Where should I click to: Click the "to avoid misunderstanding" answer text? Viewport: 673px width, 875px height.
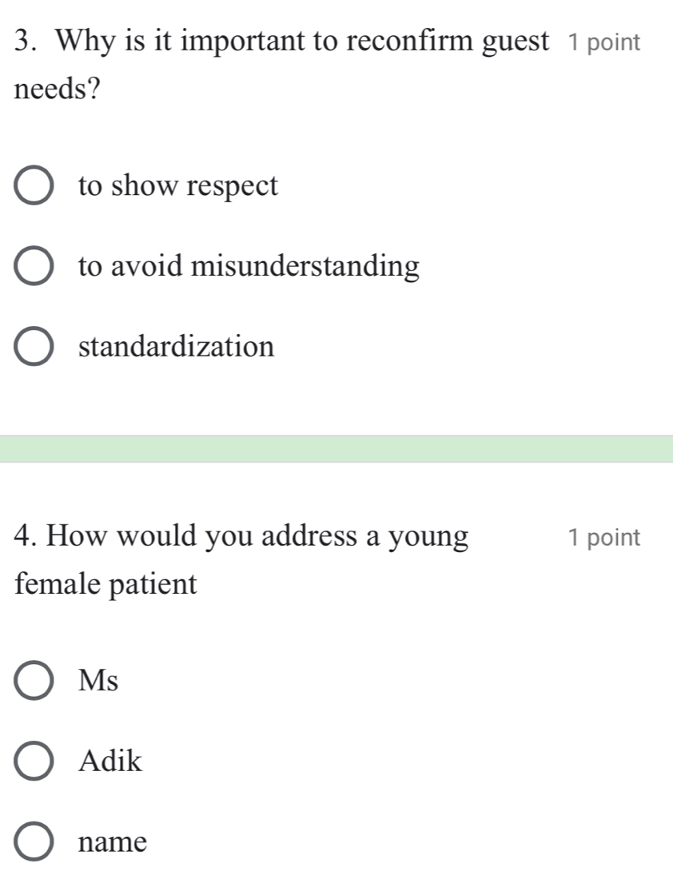[x=249, y=267]
